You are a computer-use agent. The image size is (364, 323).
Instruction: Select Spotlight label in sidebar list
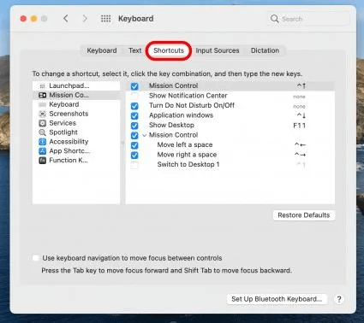tap(63, 132)
